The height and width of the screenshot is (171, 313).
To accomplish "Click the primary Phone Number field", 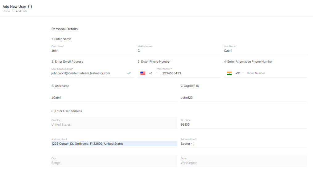I will click(190, 73).
